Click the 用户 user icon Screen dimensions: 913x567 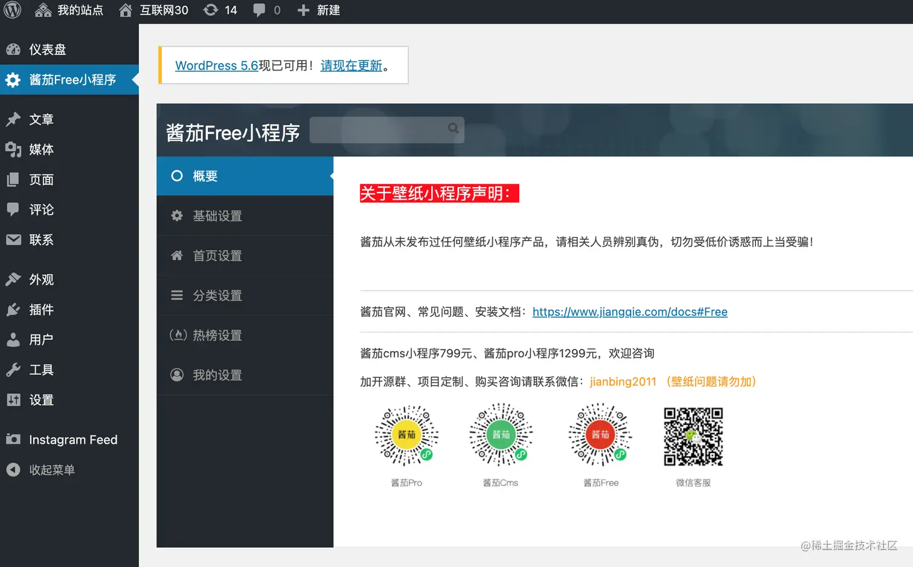(x=13, y=340)
